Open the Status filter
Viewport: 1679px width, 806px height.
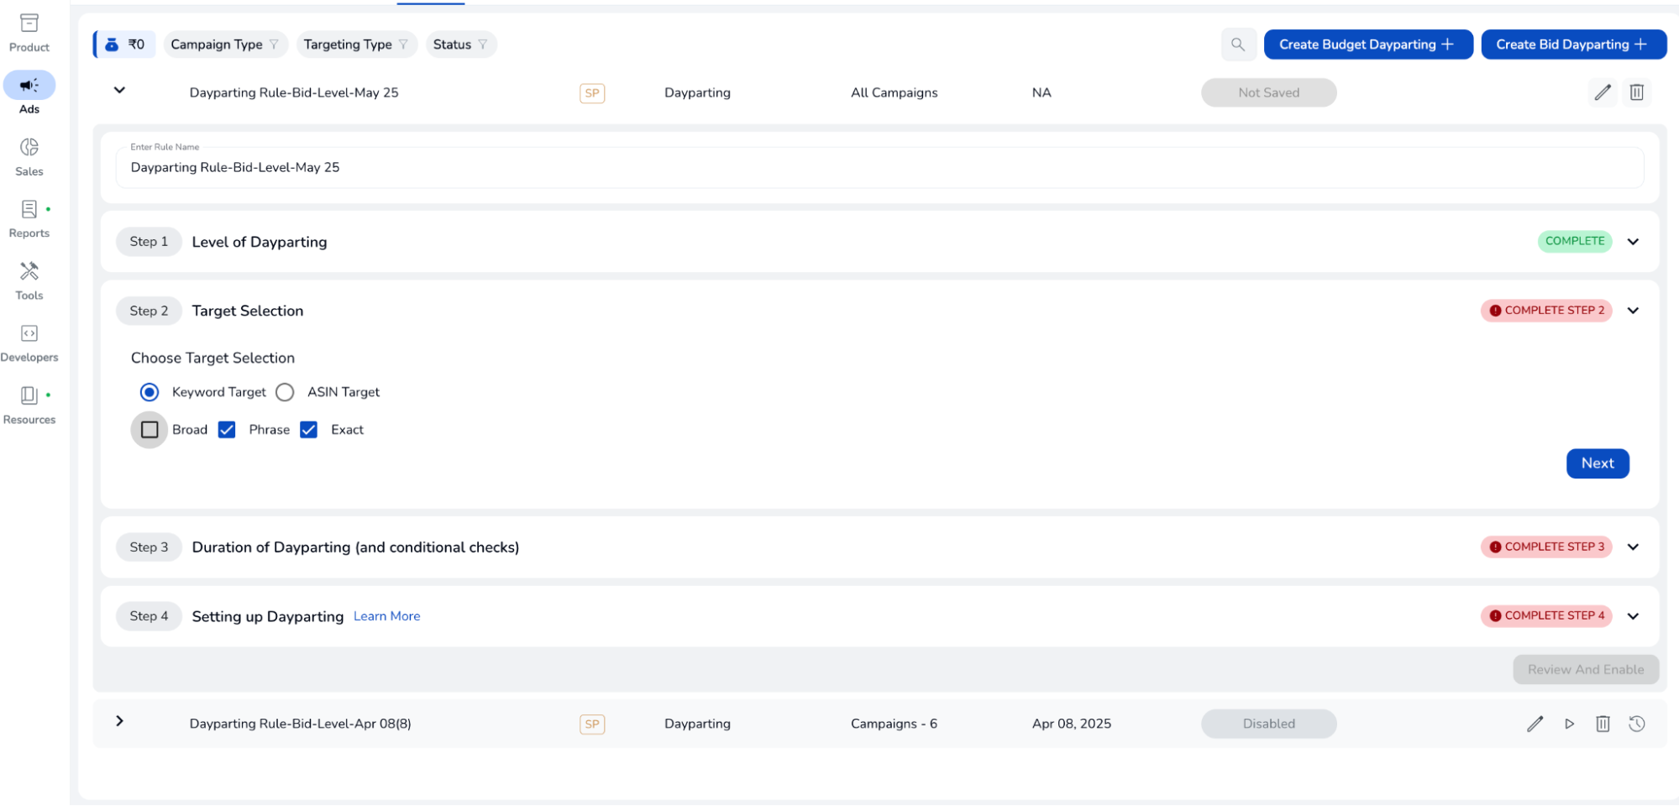pyautogui.click(x=460, y=44)
